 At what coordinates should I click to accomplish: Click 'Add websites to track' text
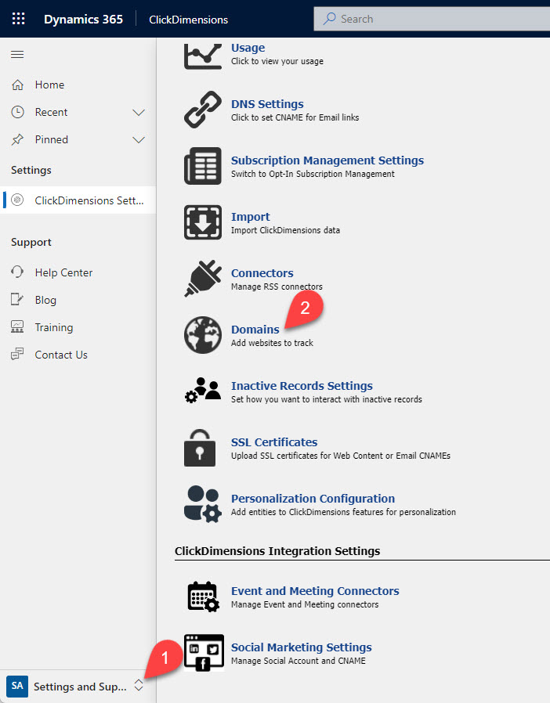click(x=273, y=343)
